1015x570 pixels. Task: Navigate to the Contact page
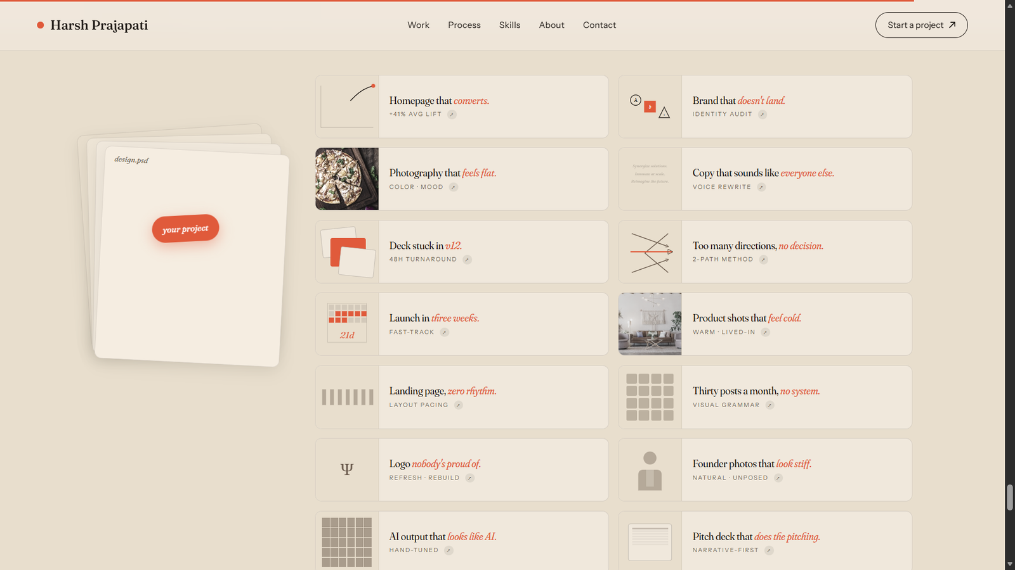(599, 25)
